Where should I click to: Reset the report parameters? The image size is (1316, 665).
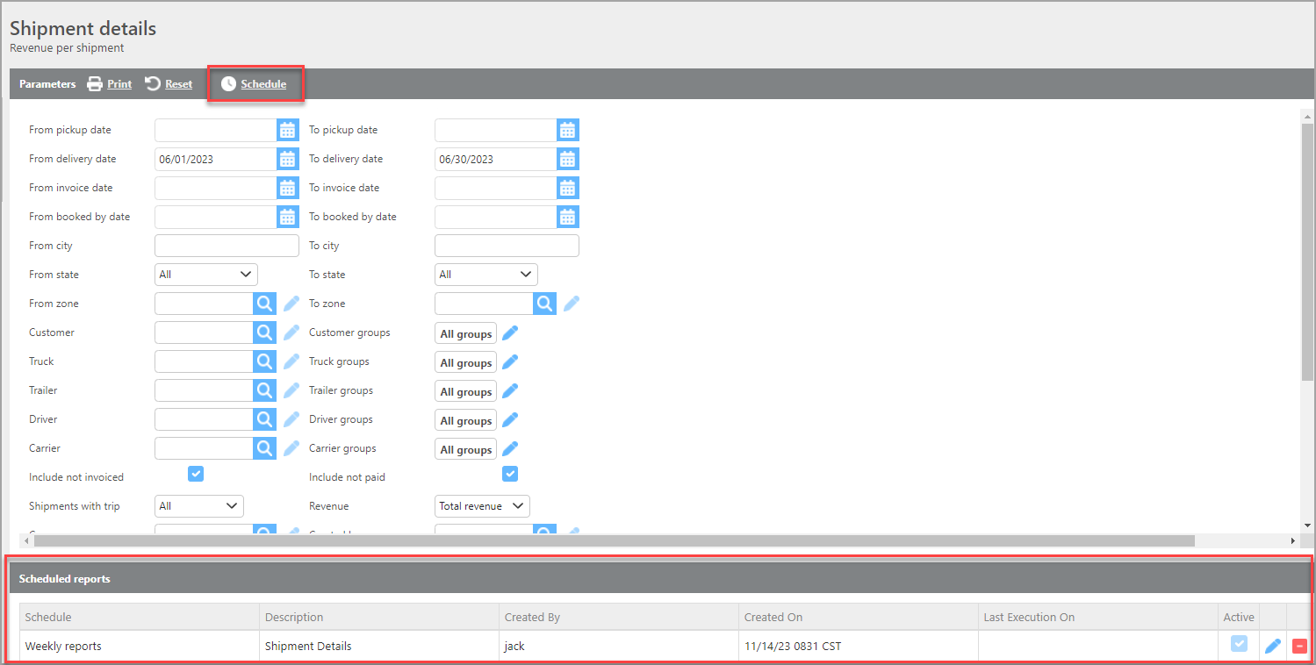coord(169,84)
